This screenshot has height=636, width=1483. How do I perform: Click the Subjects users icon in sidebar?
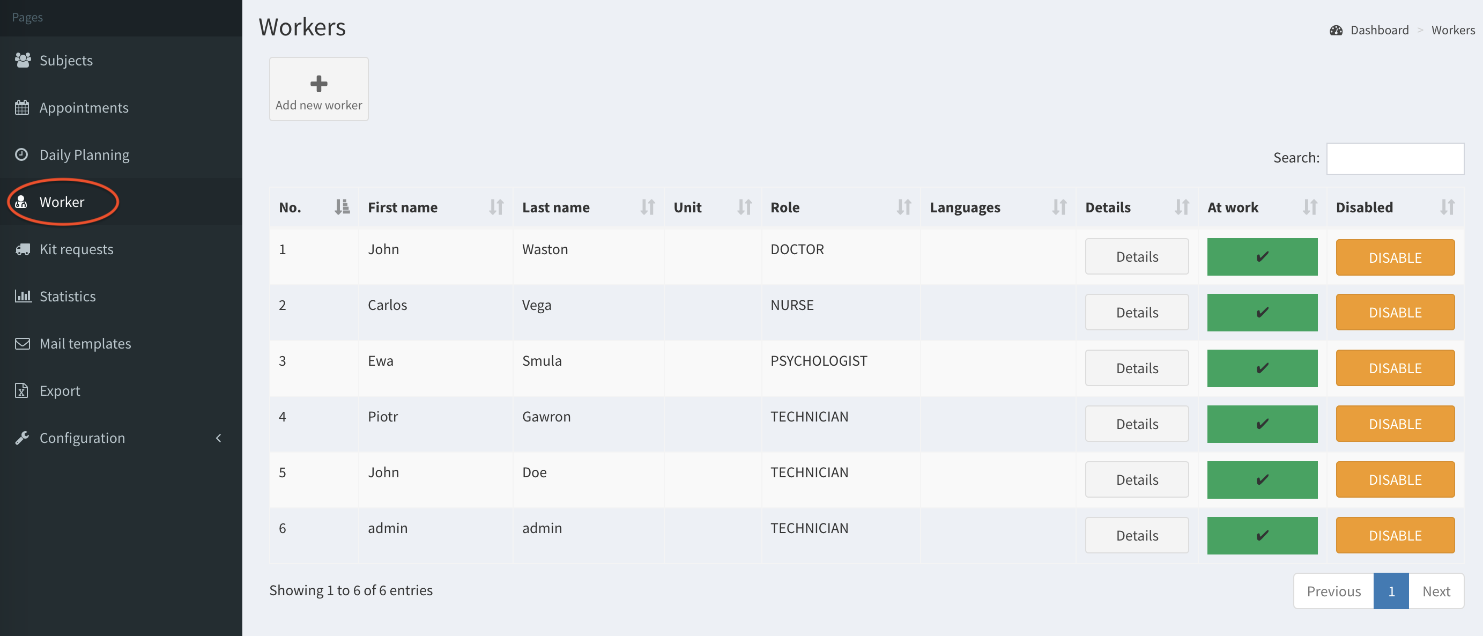pos(23,60)
